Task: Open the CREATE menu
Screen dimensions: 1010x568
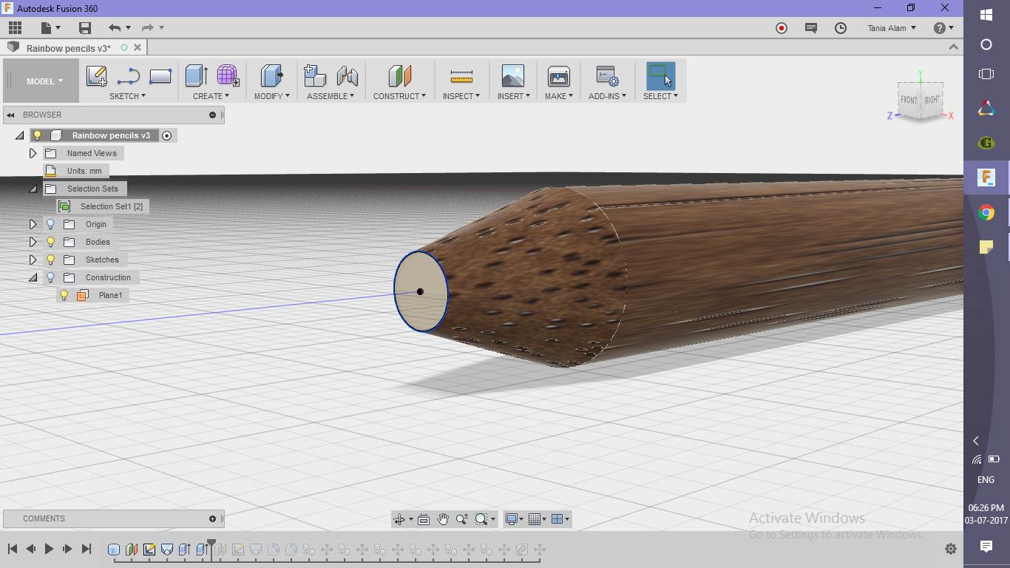Action: [x=211, y=96]
